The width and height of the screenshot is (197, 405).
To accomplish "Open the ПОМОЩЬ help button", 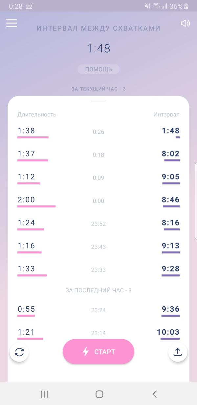I will (x=98, y=69).
